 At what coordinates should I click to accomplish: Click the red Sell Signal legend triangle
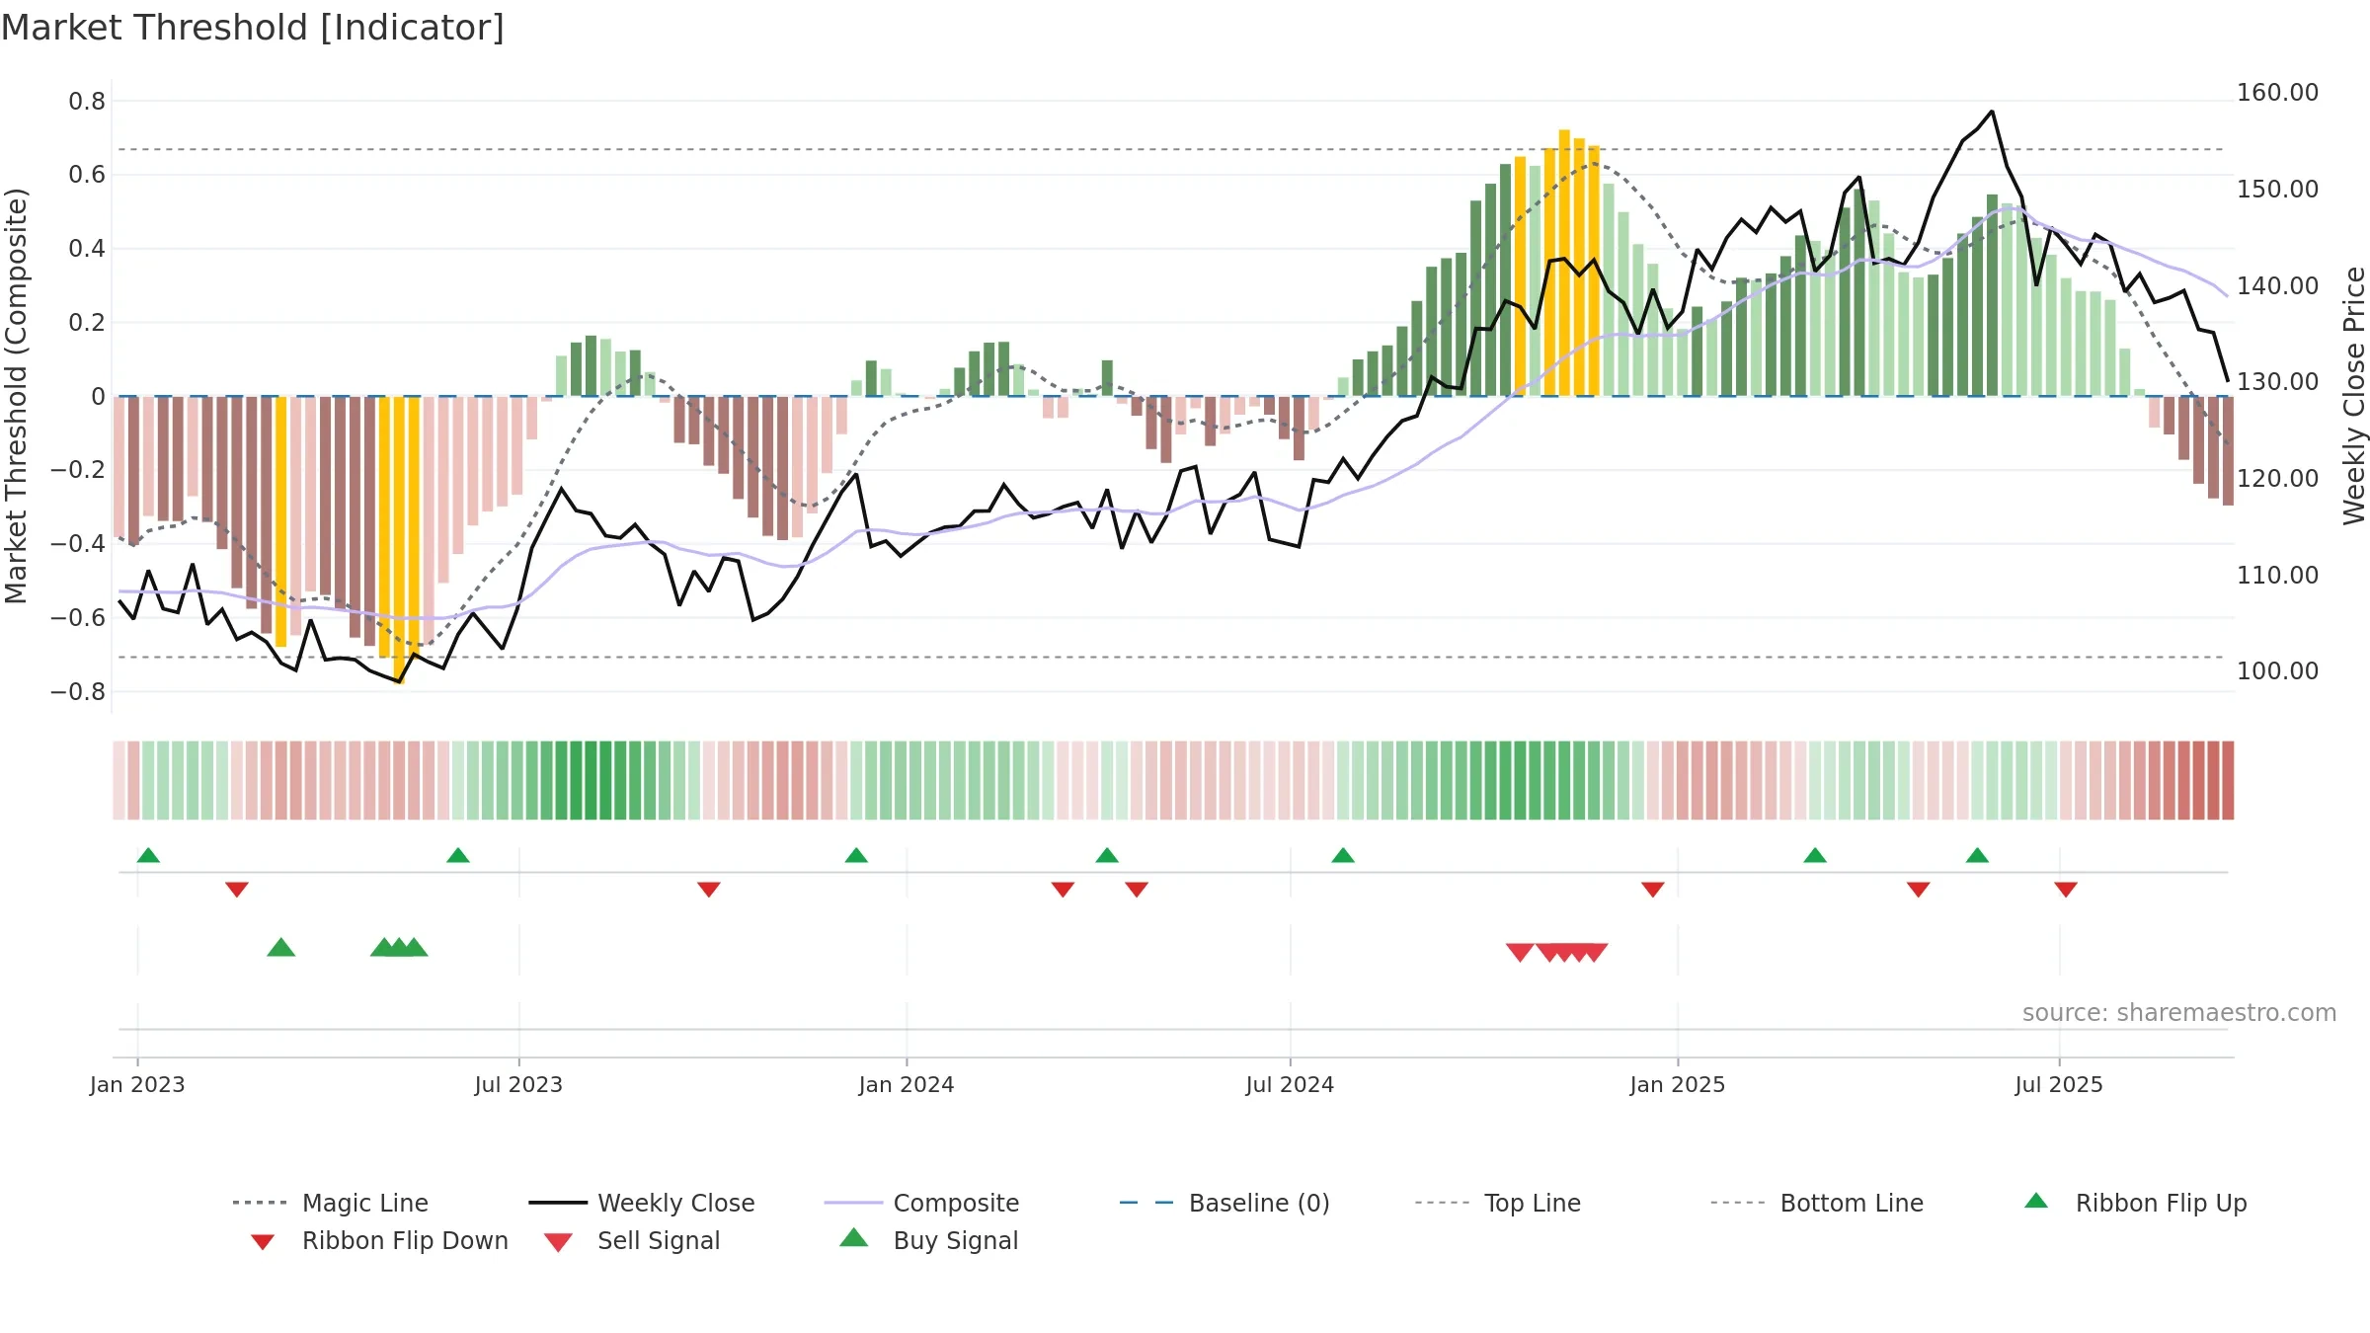click(558, 1242)
